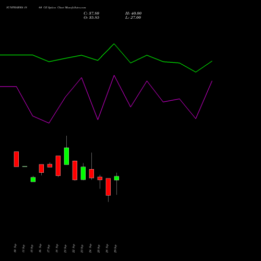Click the red candle above 28 Sep
This screenshot has height=261, width=261.
(108, 187)
